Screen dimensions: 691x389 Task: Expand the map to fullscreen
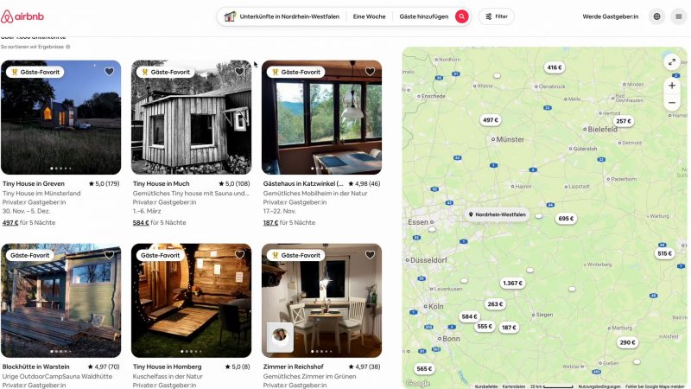[672, 62]
